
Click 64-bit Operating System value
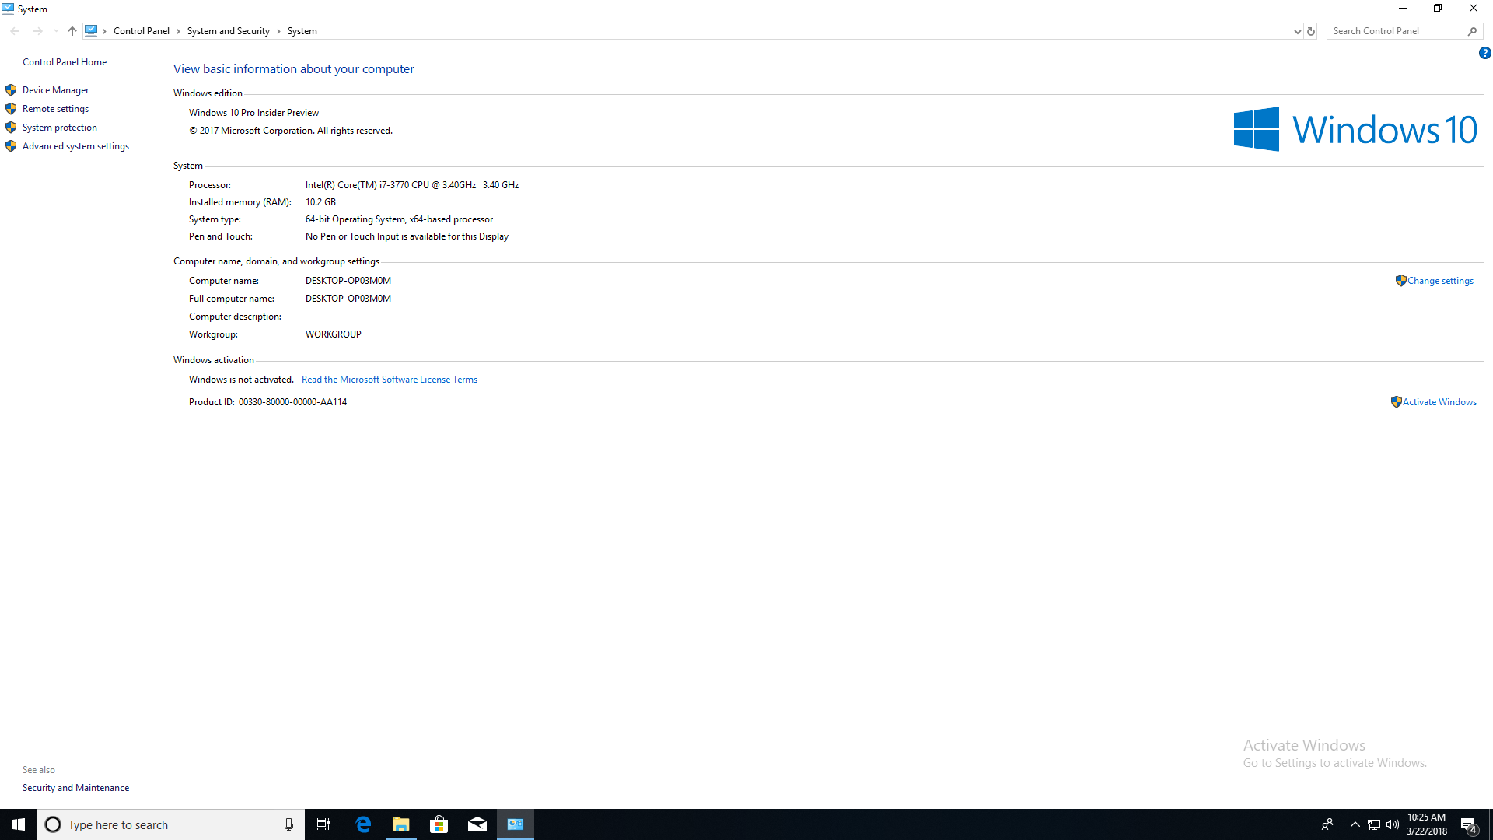[399, 219]
